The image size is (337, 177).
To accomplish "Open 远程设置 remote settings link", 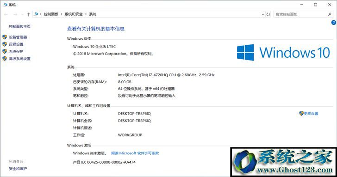I will 16,44.
